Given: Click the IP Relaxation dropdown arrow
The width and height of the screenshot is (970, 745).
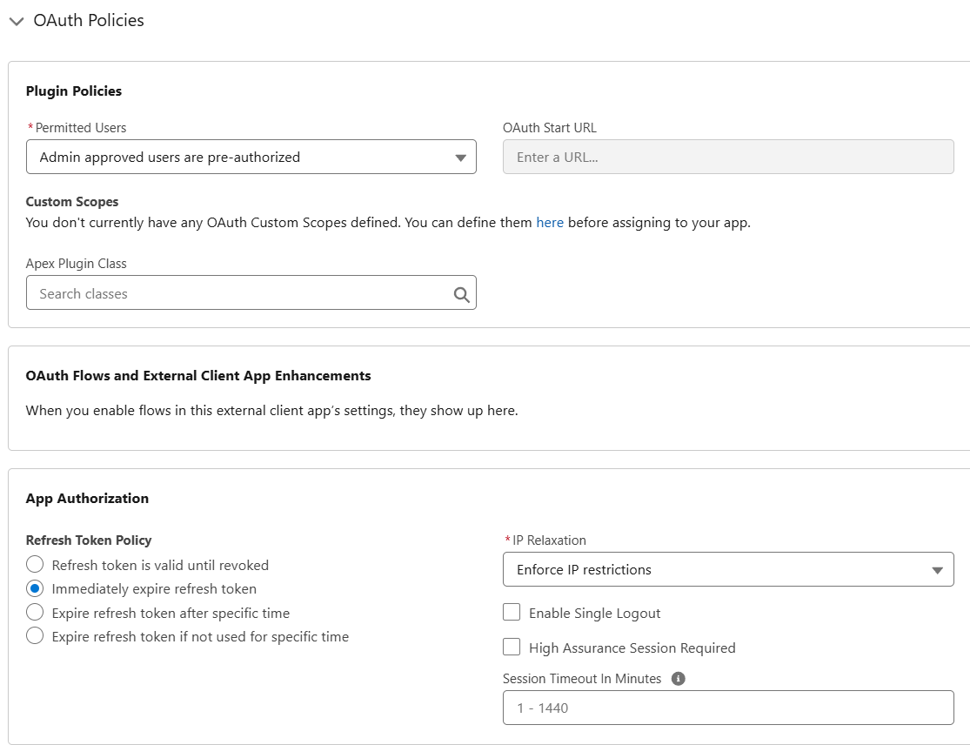Looking at the screenshot, I should pyautogui.click(x=938, y=569).
